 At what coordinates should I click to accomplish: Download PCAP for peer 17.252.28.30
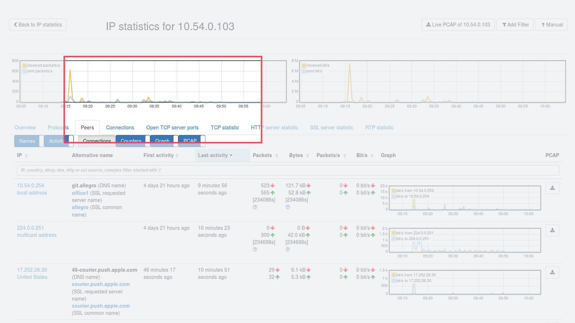click(x=552, y=272)
